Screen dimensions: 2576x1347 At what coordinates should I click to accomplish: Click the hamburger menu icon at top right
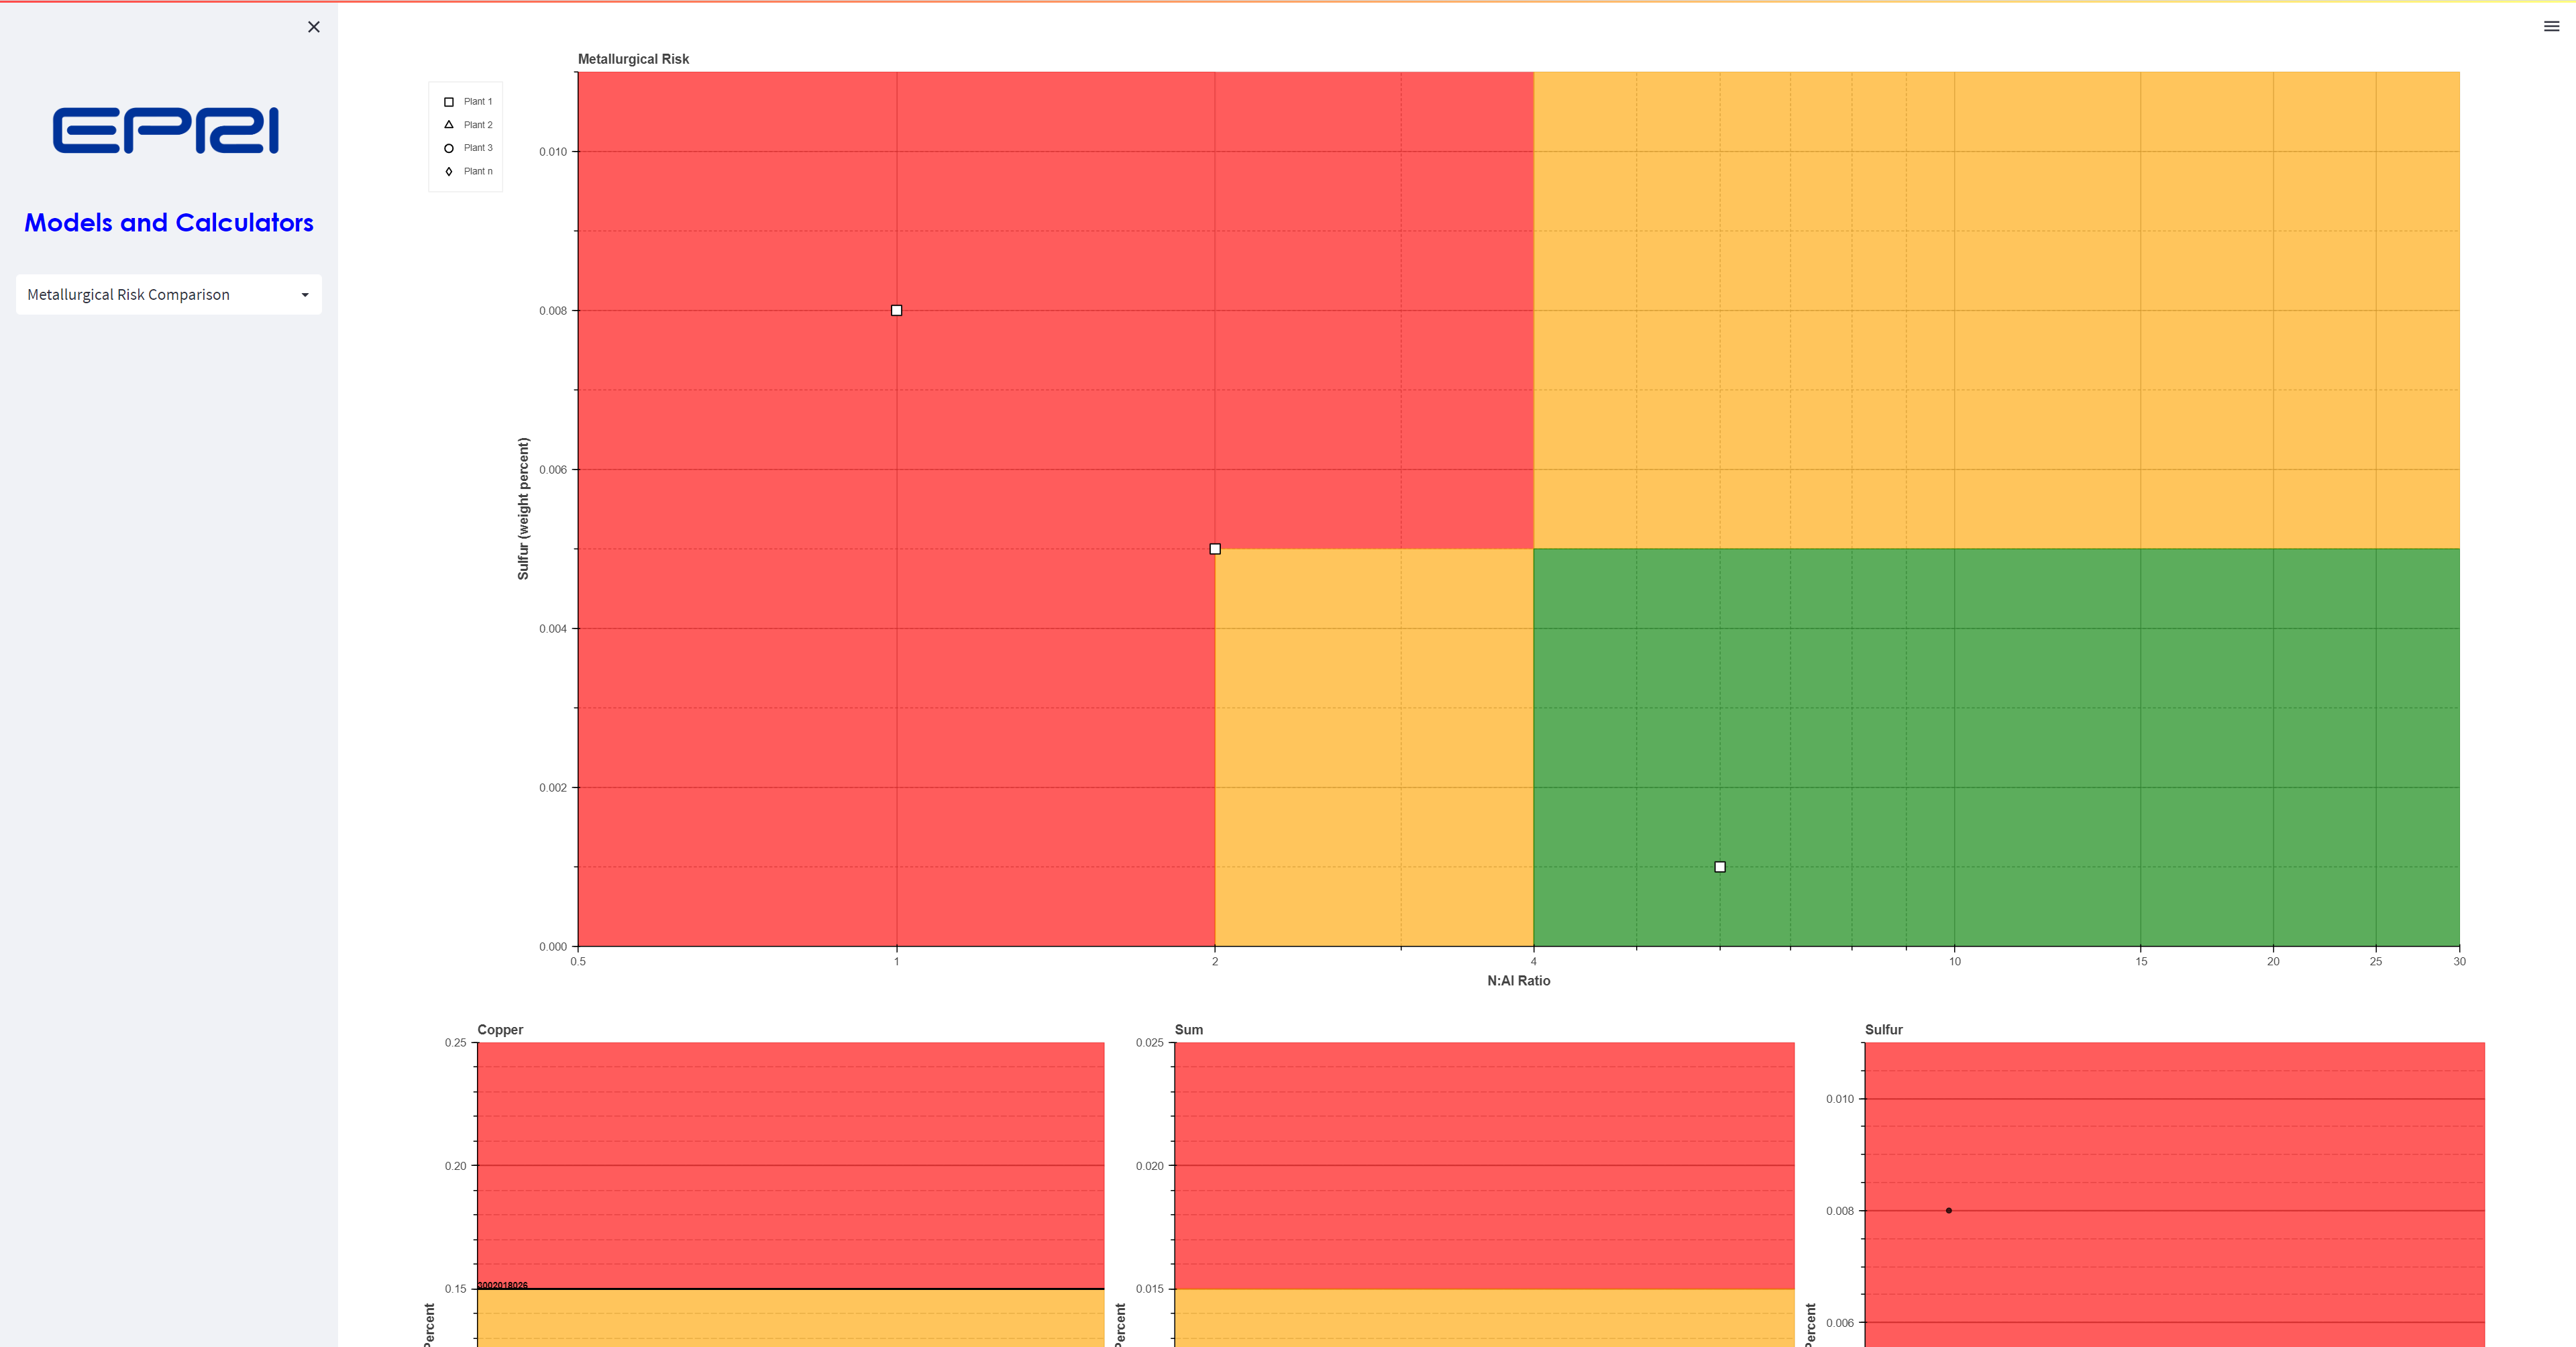[2551, 27]
